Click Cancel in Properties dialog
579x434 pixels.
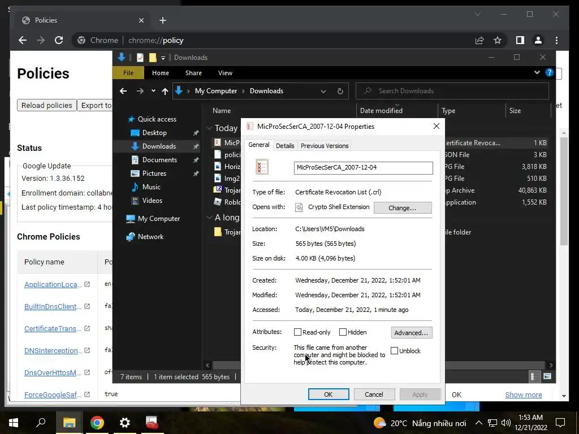pos(374,394)
